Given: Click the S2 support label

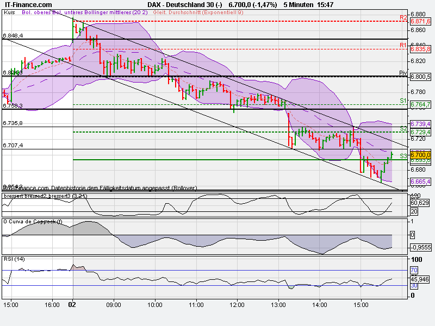Looking at the screenshot, I should (x=403, y=129).
